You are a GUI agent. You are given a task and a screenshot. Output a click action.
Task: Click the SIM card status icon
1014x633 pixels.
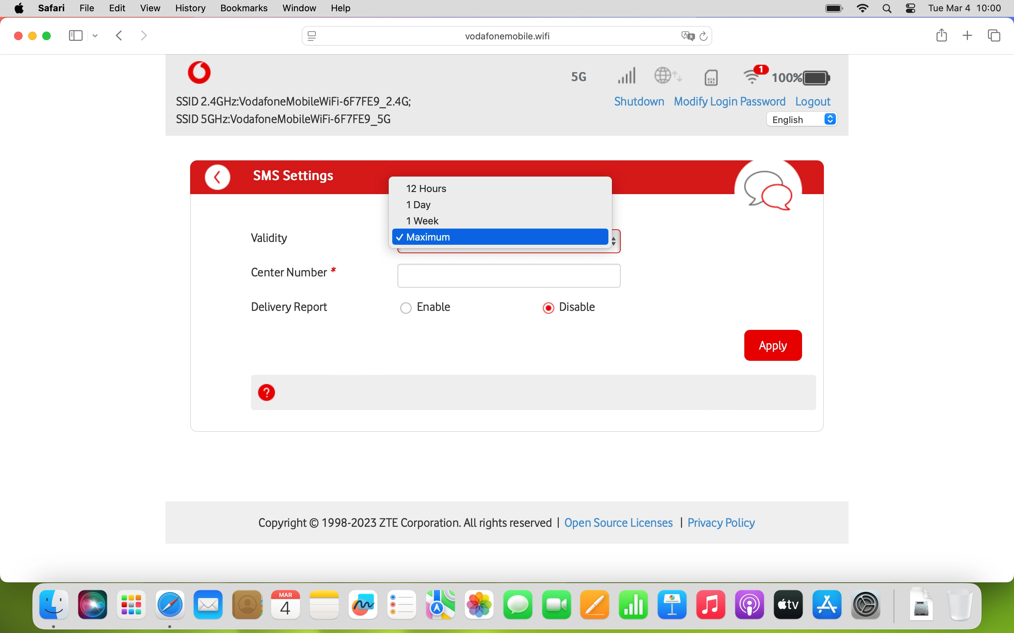click(x=711, y=77)
